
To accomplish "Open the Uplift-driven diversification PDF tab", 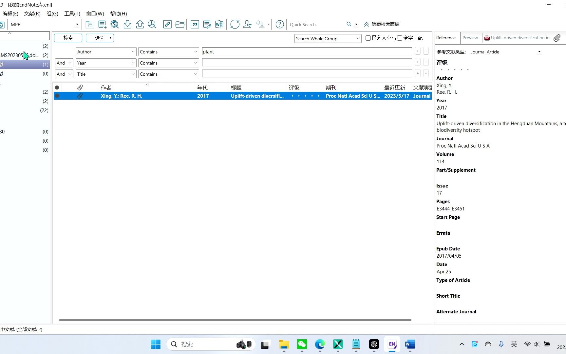I will pos(517,38).
